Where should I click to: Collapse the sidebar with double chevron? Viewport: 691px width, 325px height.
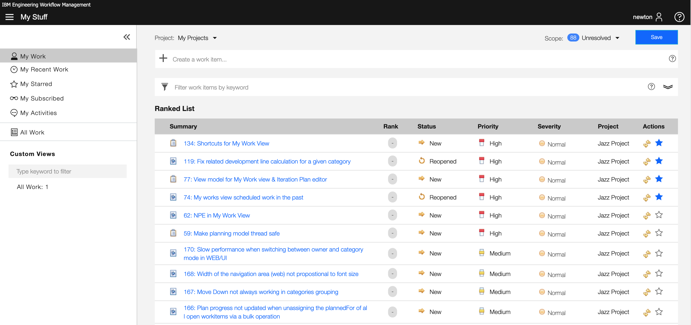click(x=127, y=37)
